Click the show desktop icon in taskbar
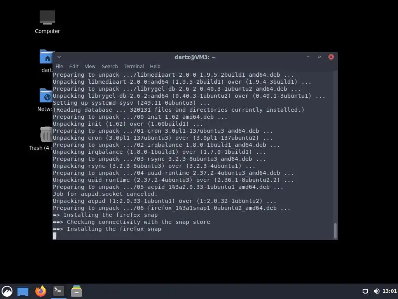Screen dimensions: 398x299 coord(23,291)
